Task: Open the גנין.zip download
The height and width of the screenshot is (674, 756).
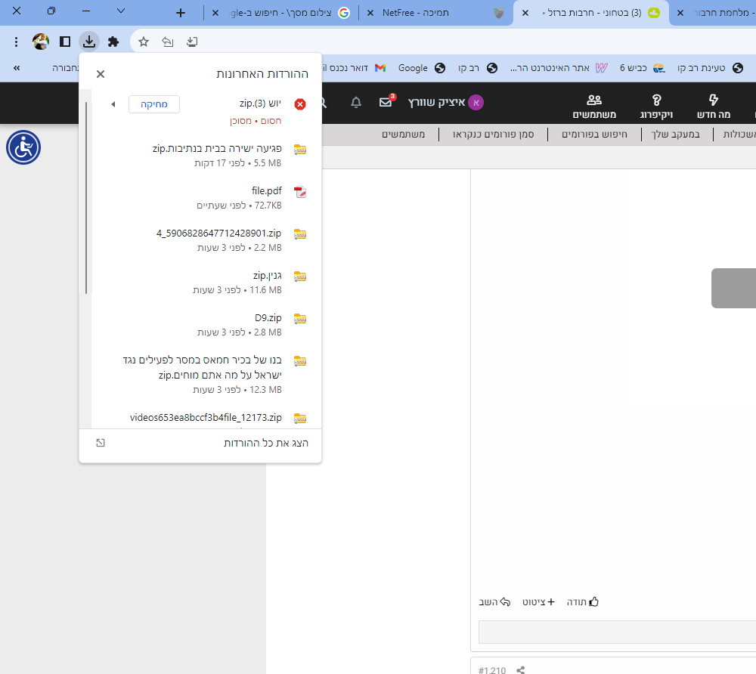Action: pyautogui.click(x=200, y=283)
